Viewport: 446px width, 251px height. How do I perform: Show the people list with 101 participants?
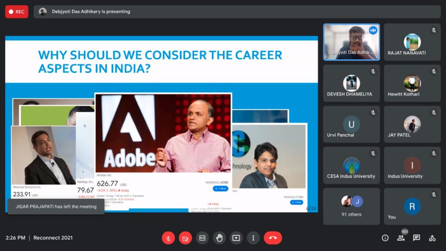coord(401,238)
